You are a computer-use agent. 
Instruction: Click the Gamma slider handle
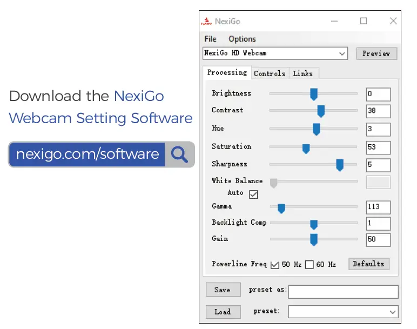[x=281, y=209]
